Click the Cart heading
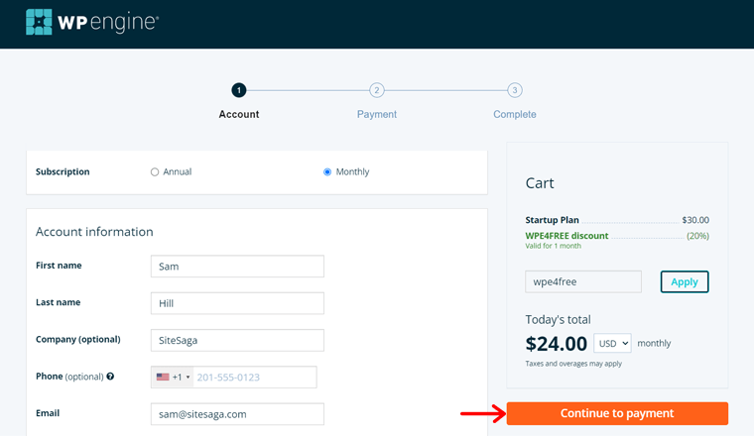Viewport: 754px width, 436px height. 540,183
